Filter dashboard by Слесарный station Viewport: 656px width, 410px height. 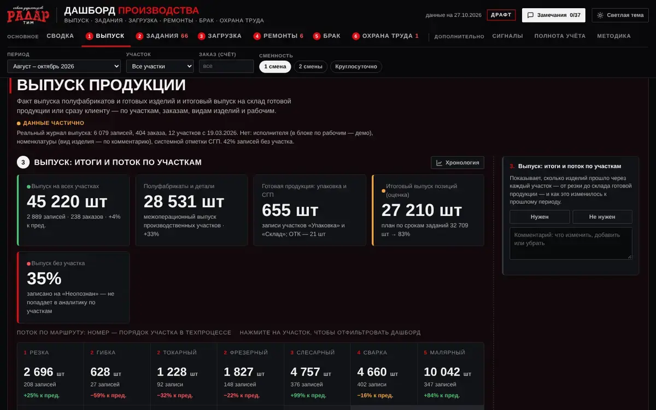317,374
